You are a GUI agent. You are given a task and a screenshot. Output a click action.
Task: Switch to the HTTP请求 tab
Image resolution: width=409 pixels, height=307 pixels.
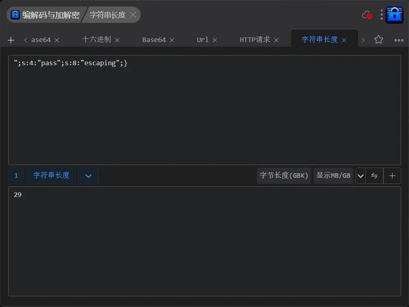pos(254,40)
